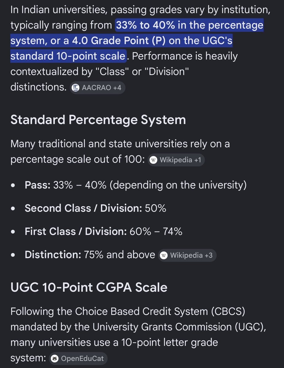This screenshot has height=368, width=284.
Task: Click the Distinction: 75% and above text
Action: 90,255
